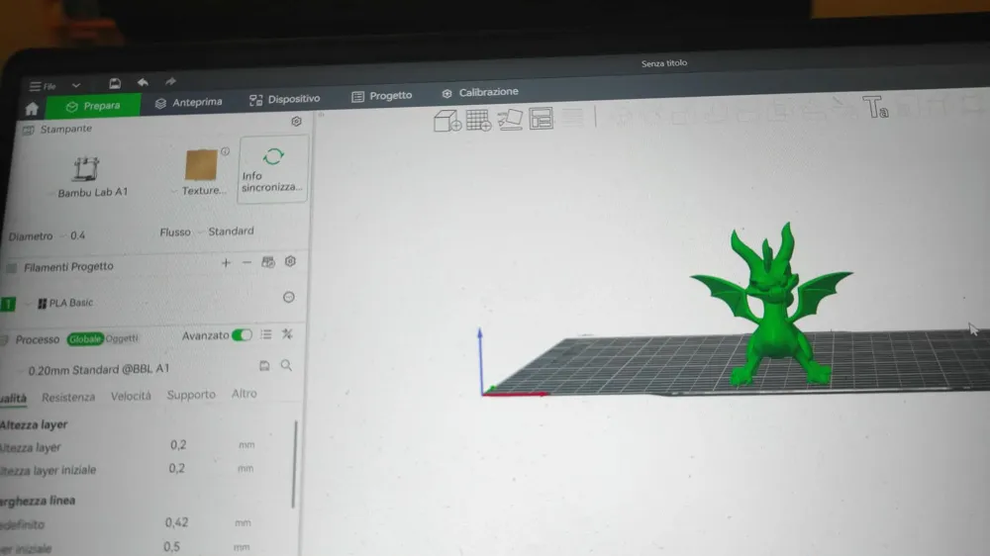Go to the Home screen
This screenshot has width=990, height=556.
(x=32, y=109)
